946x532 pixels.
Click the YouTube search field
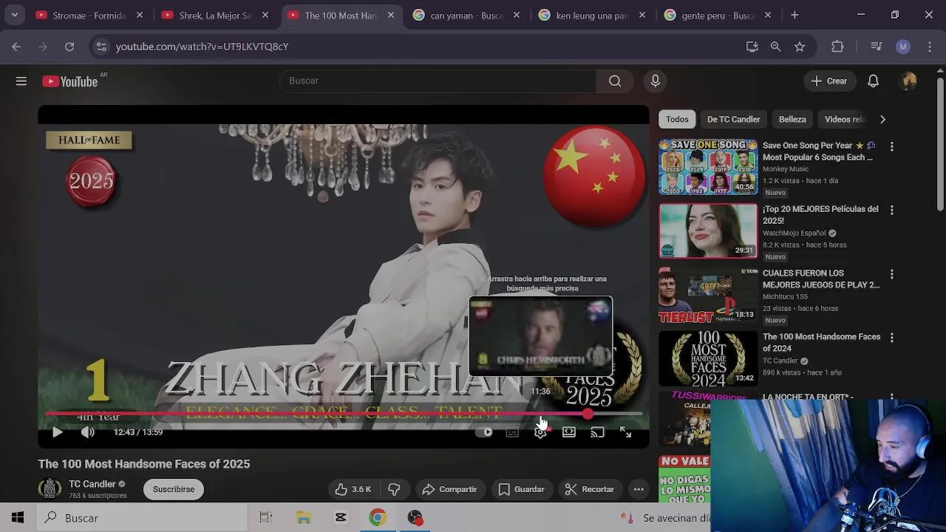[x=438, y=81]
